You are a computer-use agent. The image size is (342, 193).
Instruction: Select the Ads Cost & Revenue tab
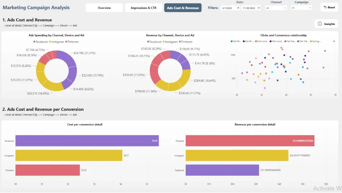(x=183, y=8)
